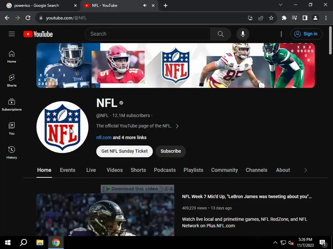Screen dimensions: 333x249
Task: Switch to the Podcasts tab
Action: coord(165,170)
